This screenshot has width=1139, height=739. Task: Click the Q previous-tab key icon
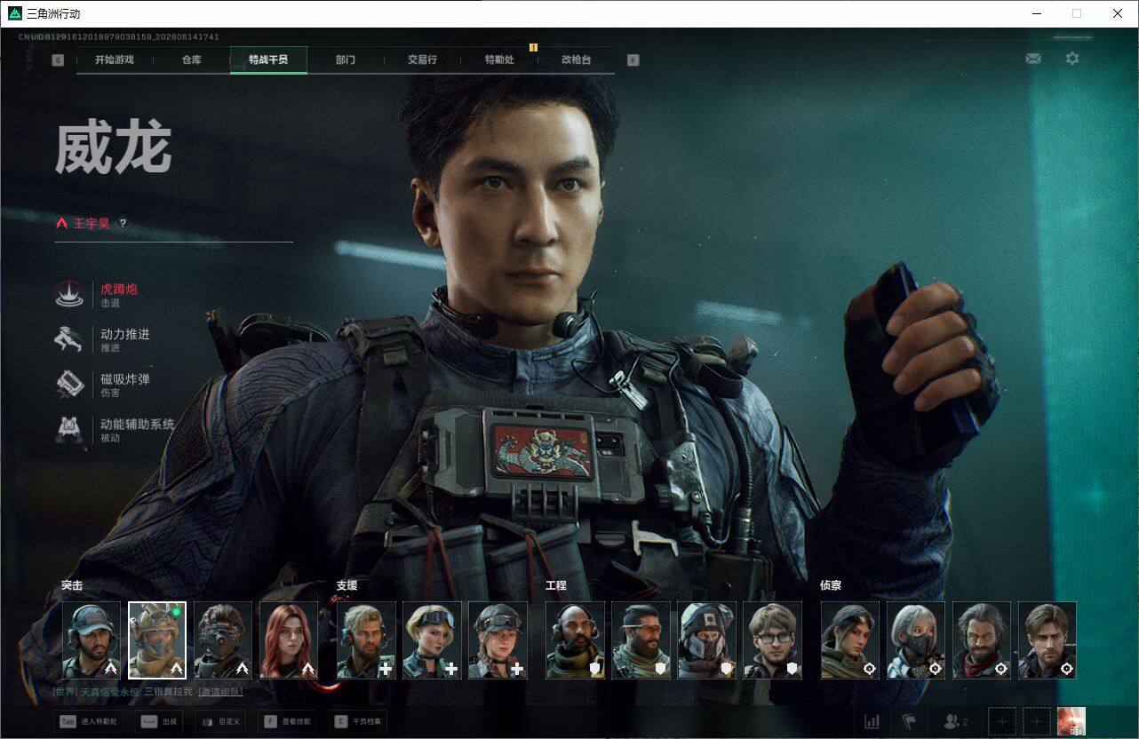click(x=58, y=60)
